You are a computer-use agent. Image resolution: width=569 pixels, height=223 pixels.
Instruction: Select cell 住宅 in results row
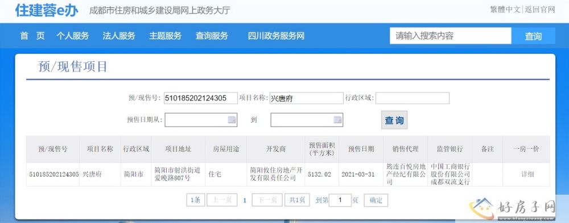(226, 174)
